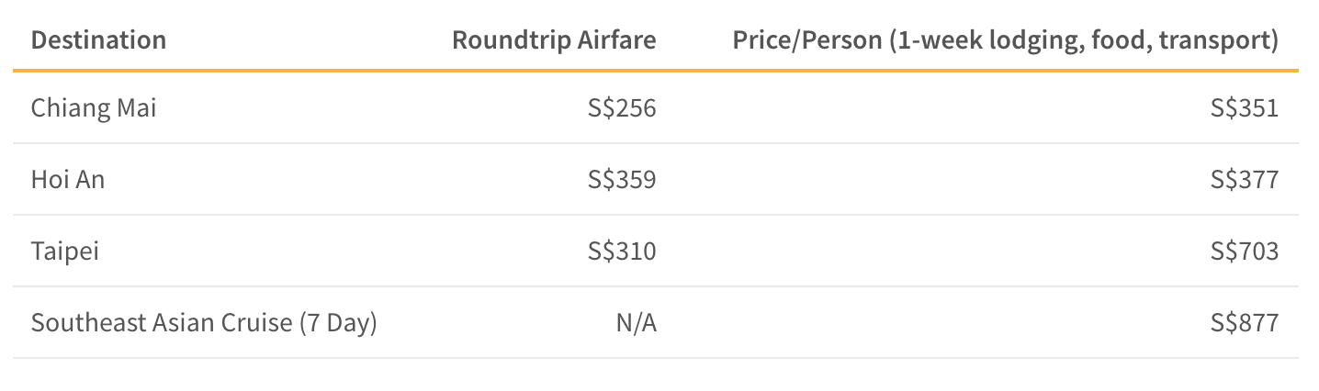
Task: Select the Taipei destination cell
Action: [65, 251]
